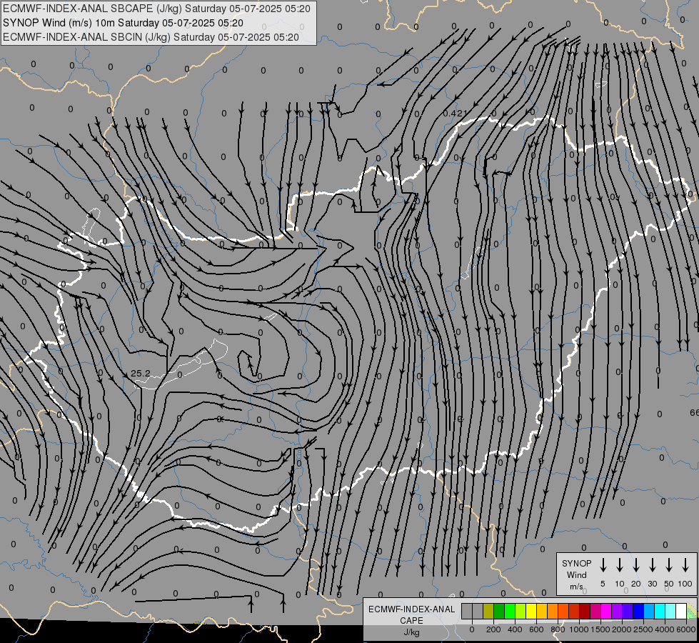The height and width of the screenshot is (643, 699).
Task: Click the wind arrow above the 5 label
Action: [603, 565]
